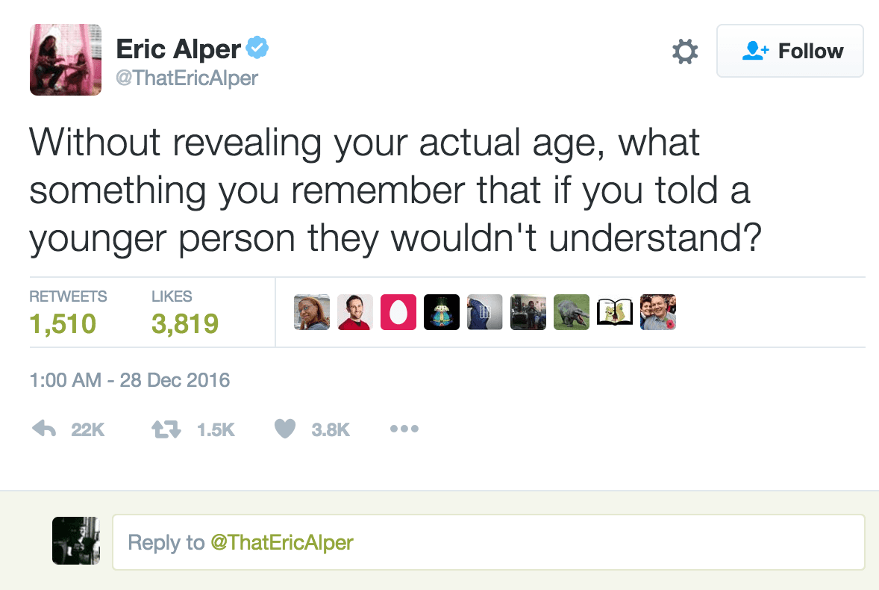This screenshot has width=879, height=590.
Task: Open Eric Alper's profile picture
Action: (x=66, y=60)
